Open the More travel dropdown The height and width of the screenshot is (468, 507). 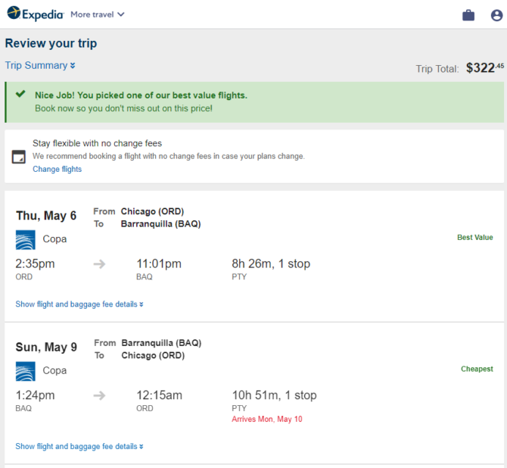(98, 14)
